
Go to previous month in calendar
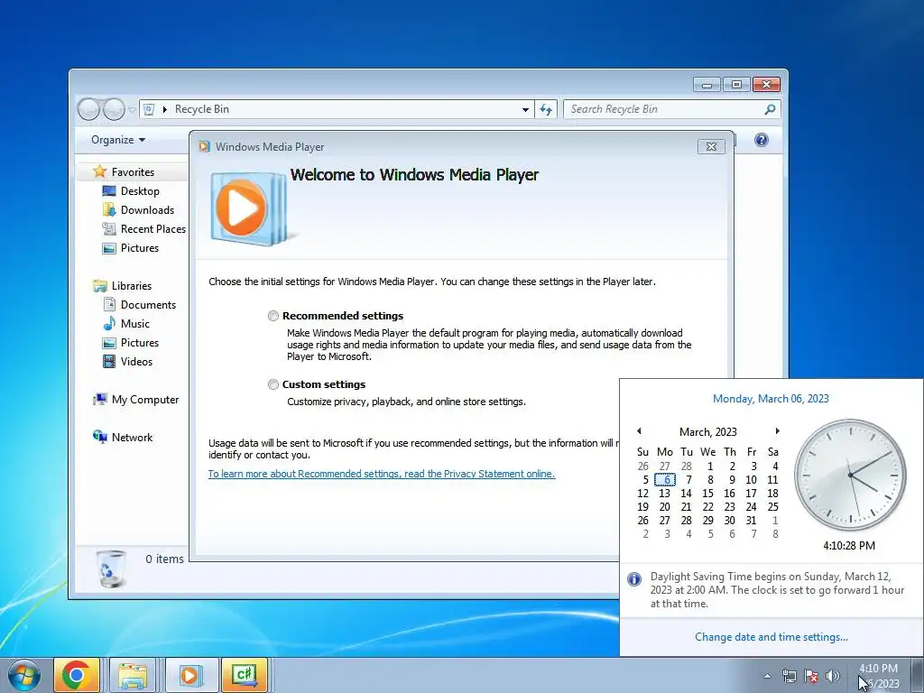[x=639, y=431]
